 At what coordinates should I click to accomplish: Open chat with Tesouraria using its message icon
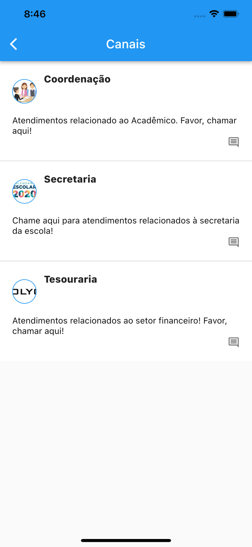click(235, 342)
